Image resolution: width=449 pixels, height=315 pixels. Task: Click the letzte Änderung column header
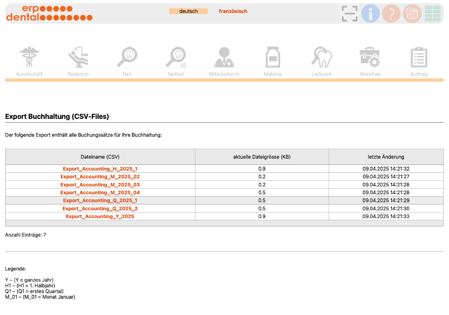click(x=386, y=157)
